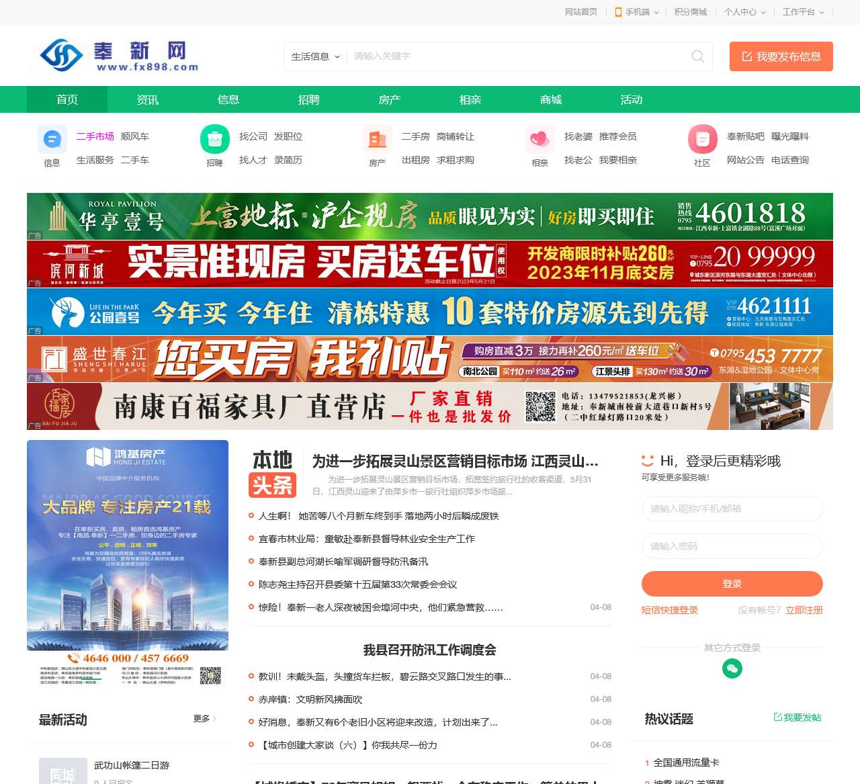Log in using the WeChat green icon
This screenshot has width=860, height=784.
point(732,668)
